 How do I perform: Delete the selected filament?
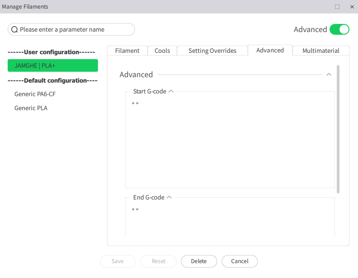point(199,261)
